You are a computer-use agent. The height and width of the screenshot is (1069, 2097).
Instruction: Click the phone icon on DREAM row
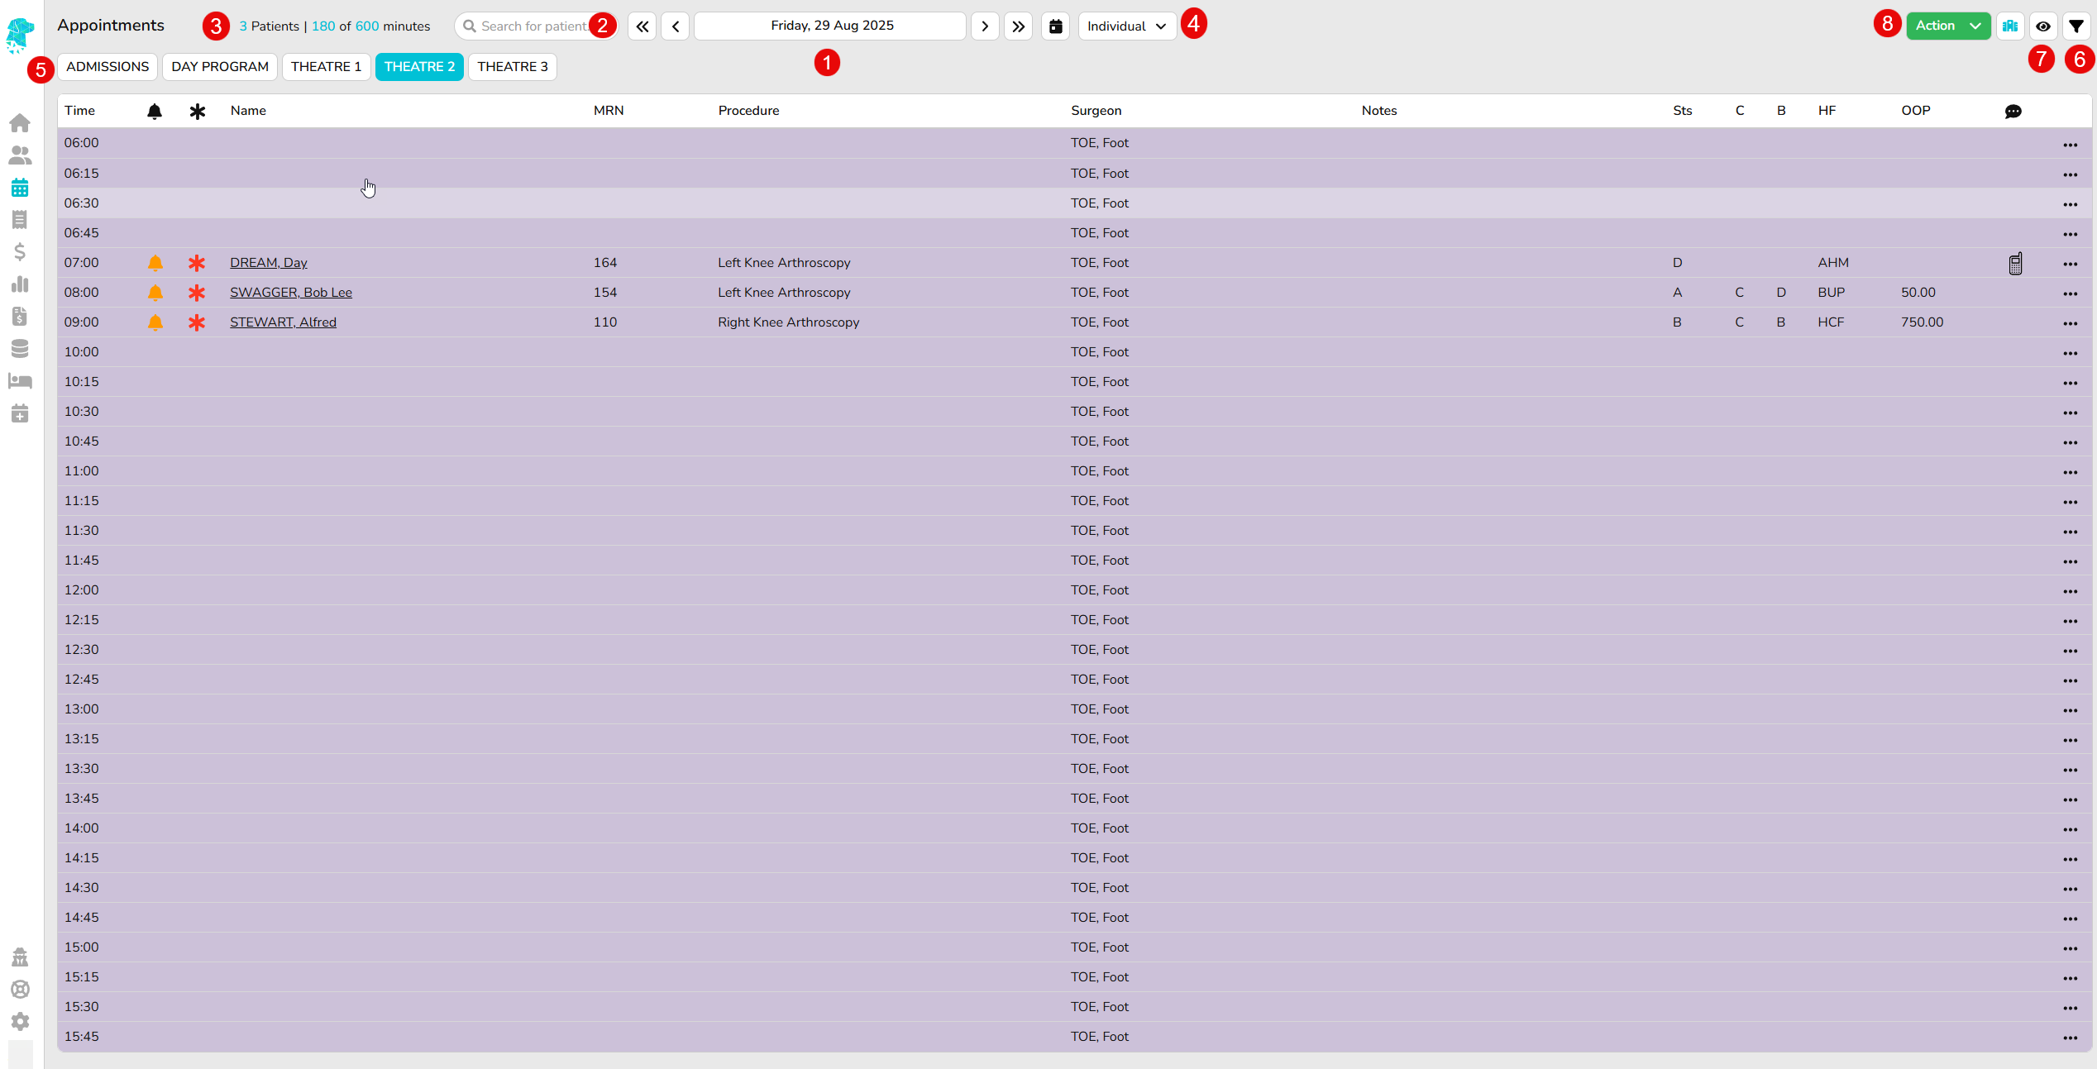(2015, 264)
